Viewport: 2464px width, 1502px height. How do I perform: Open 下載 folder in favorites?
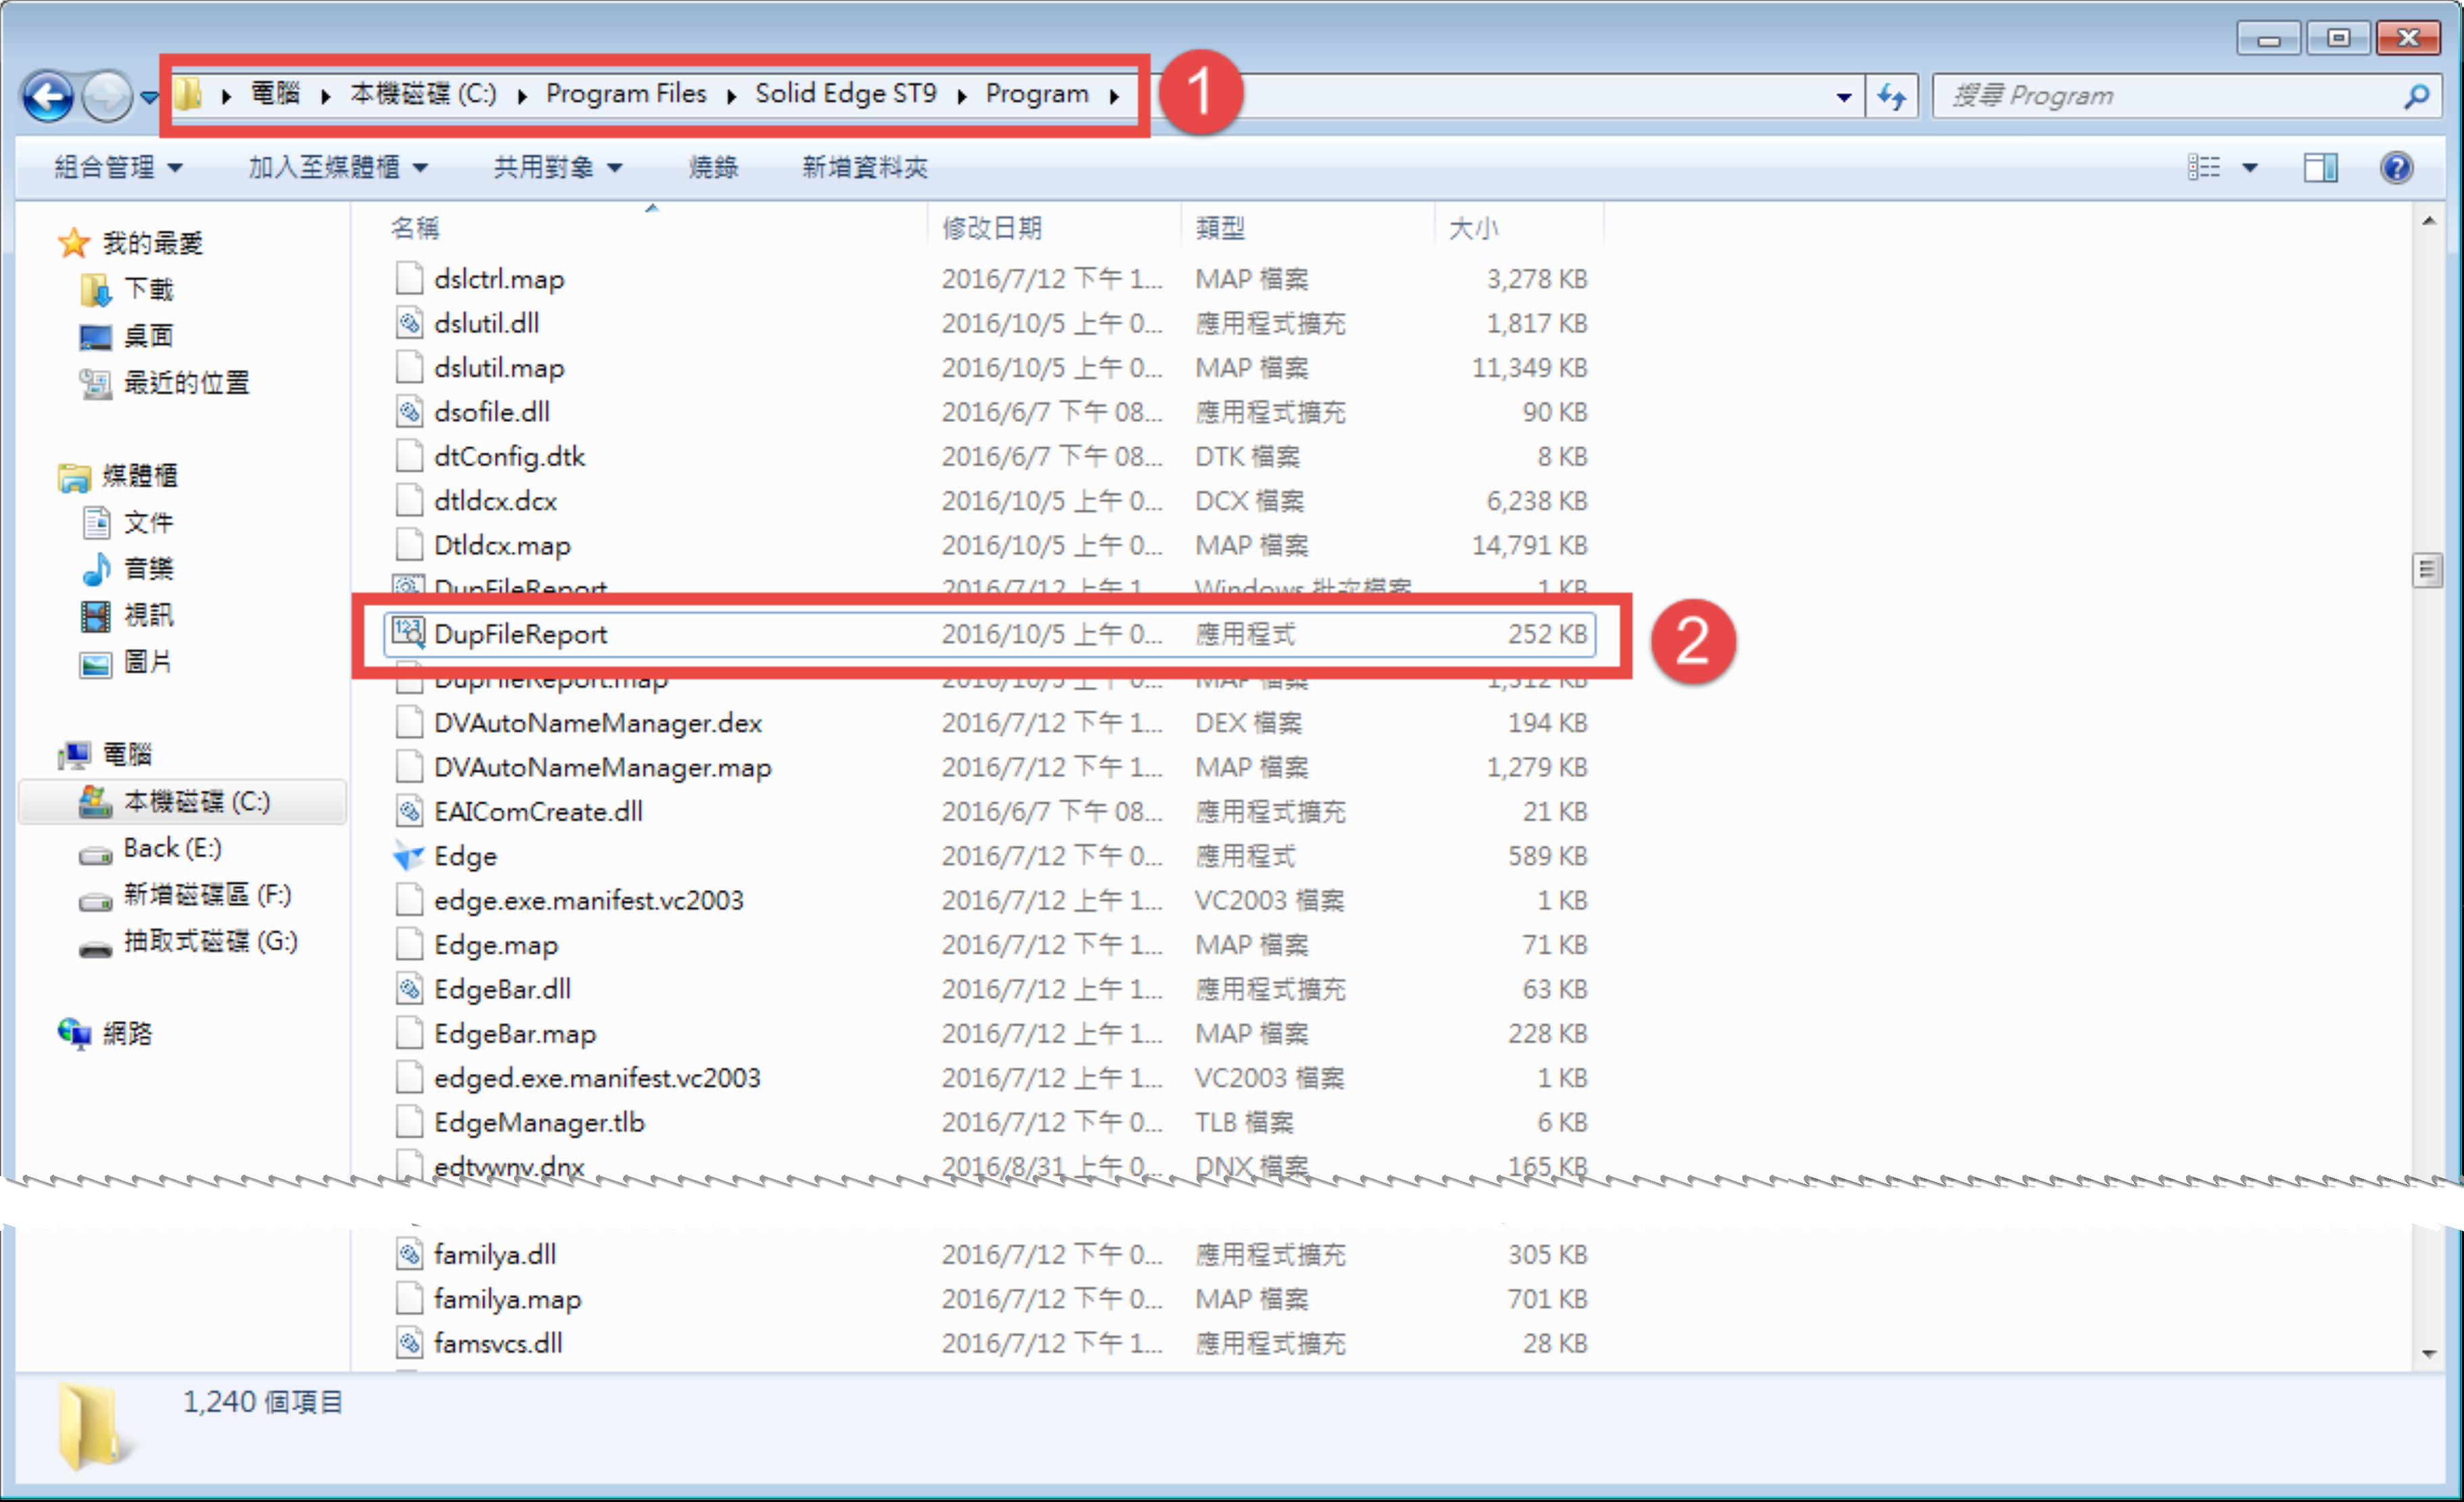tap(148, 289)
